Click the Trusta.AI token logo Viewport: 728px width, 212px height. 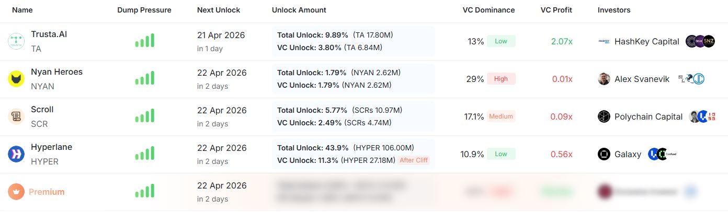point(16,42)
